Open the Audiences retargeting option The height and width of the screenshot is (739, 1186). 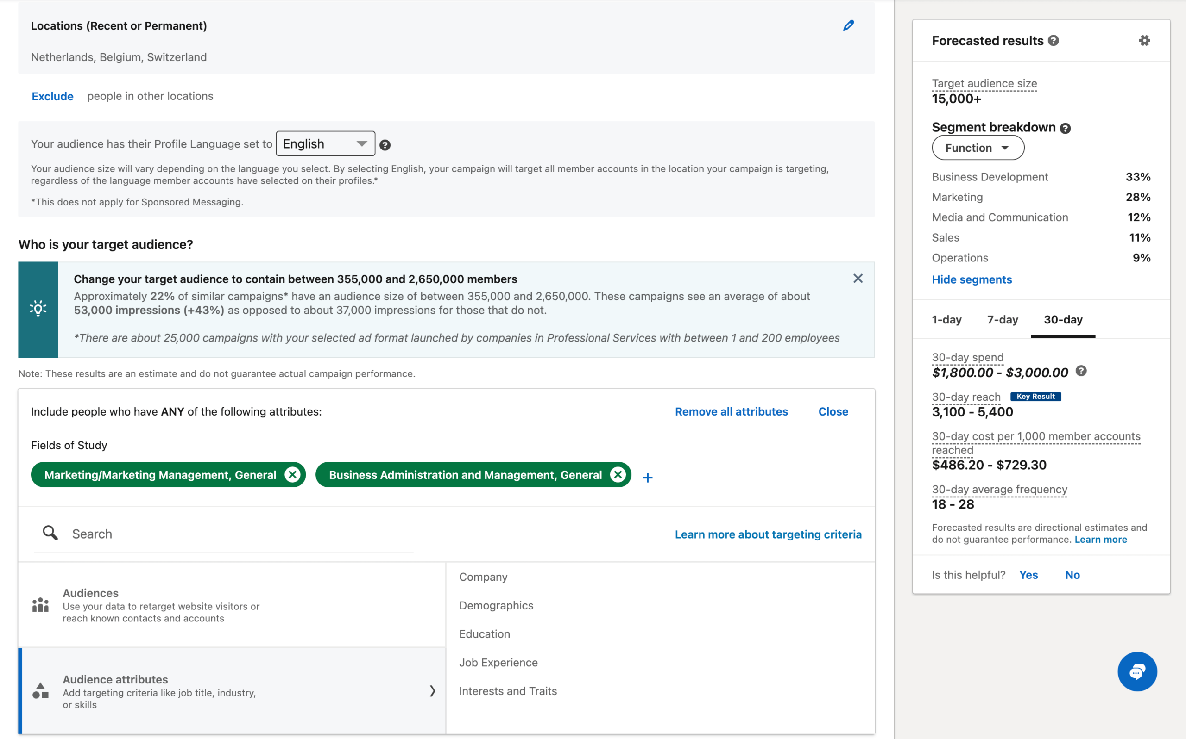[232, 605]
